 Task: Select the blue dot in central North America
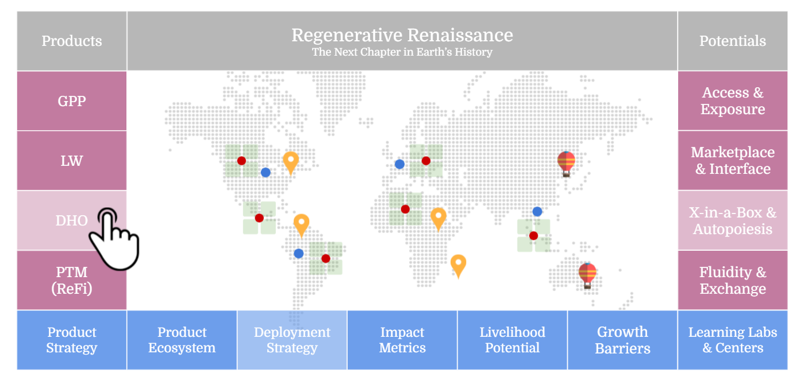(266, 172)
